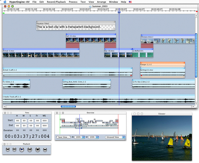Open the Arrange menu
Viewport: 199px width, 163px height.
pos(102,2)
